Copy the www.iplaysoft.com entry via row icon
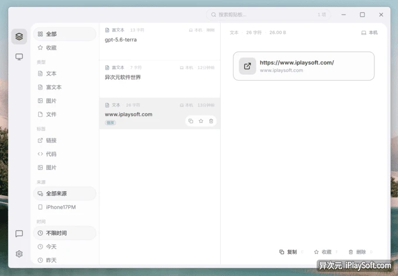 (191, 121)
